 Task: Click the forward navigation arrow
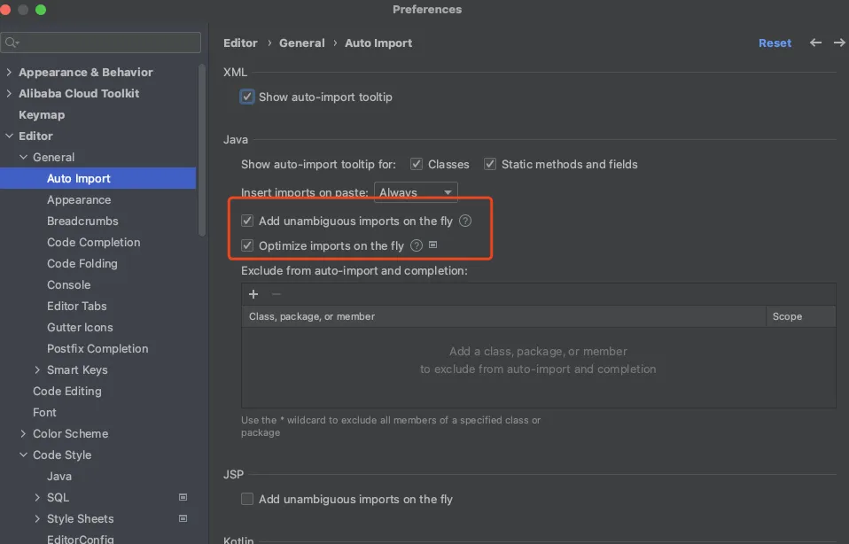[x=838, y=43]
